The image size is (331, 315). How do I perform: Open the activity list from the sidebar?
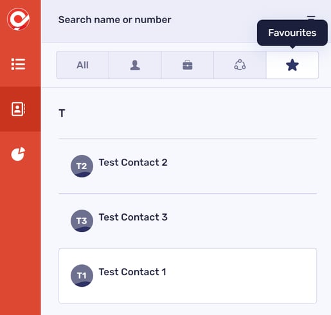[x=18, y=64]
